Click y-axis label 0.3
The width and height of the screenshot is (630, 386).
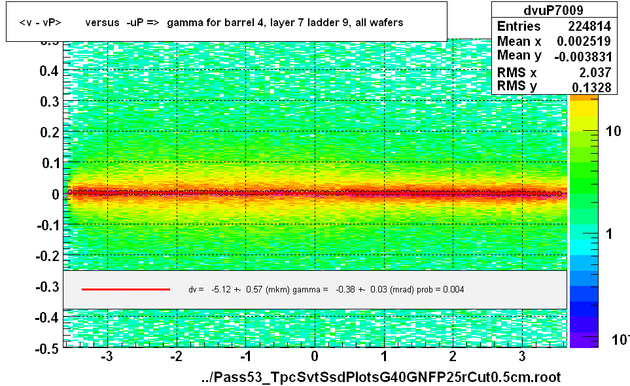(49, 101)
